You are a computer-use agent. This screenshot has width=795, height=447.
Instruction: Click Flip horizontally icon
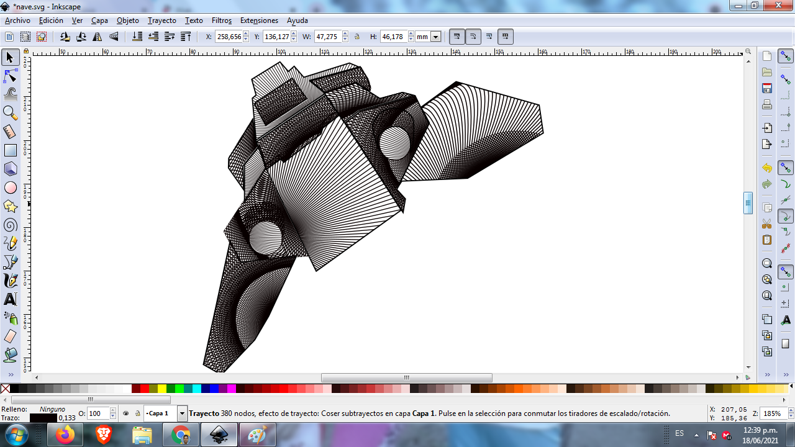(x=98, y=37)
